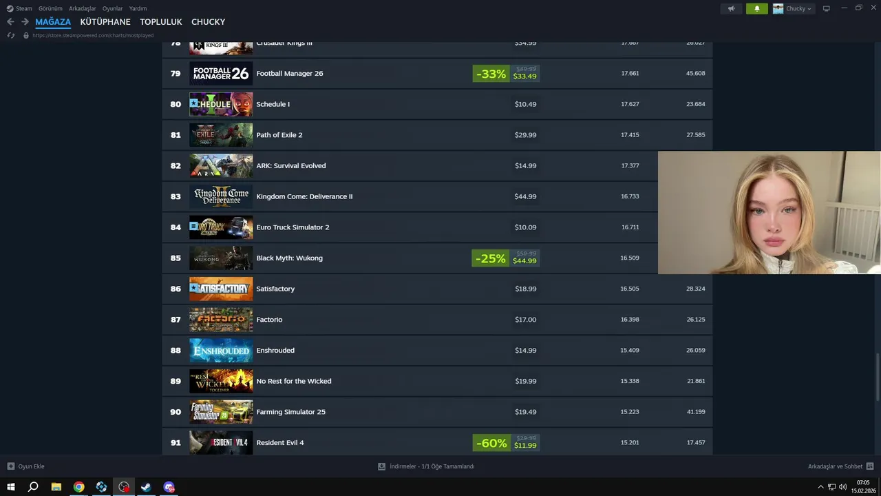The width and height of the screenshot is (881, 496).
Task: Open Path of Exile 2 thumbnail
Action: click(221, 135)
